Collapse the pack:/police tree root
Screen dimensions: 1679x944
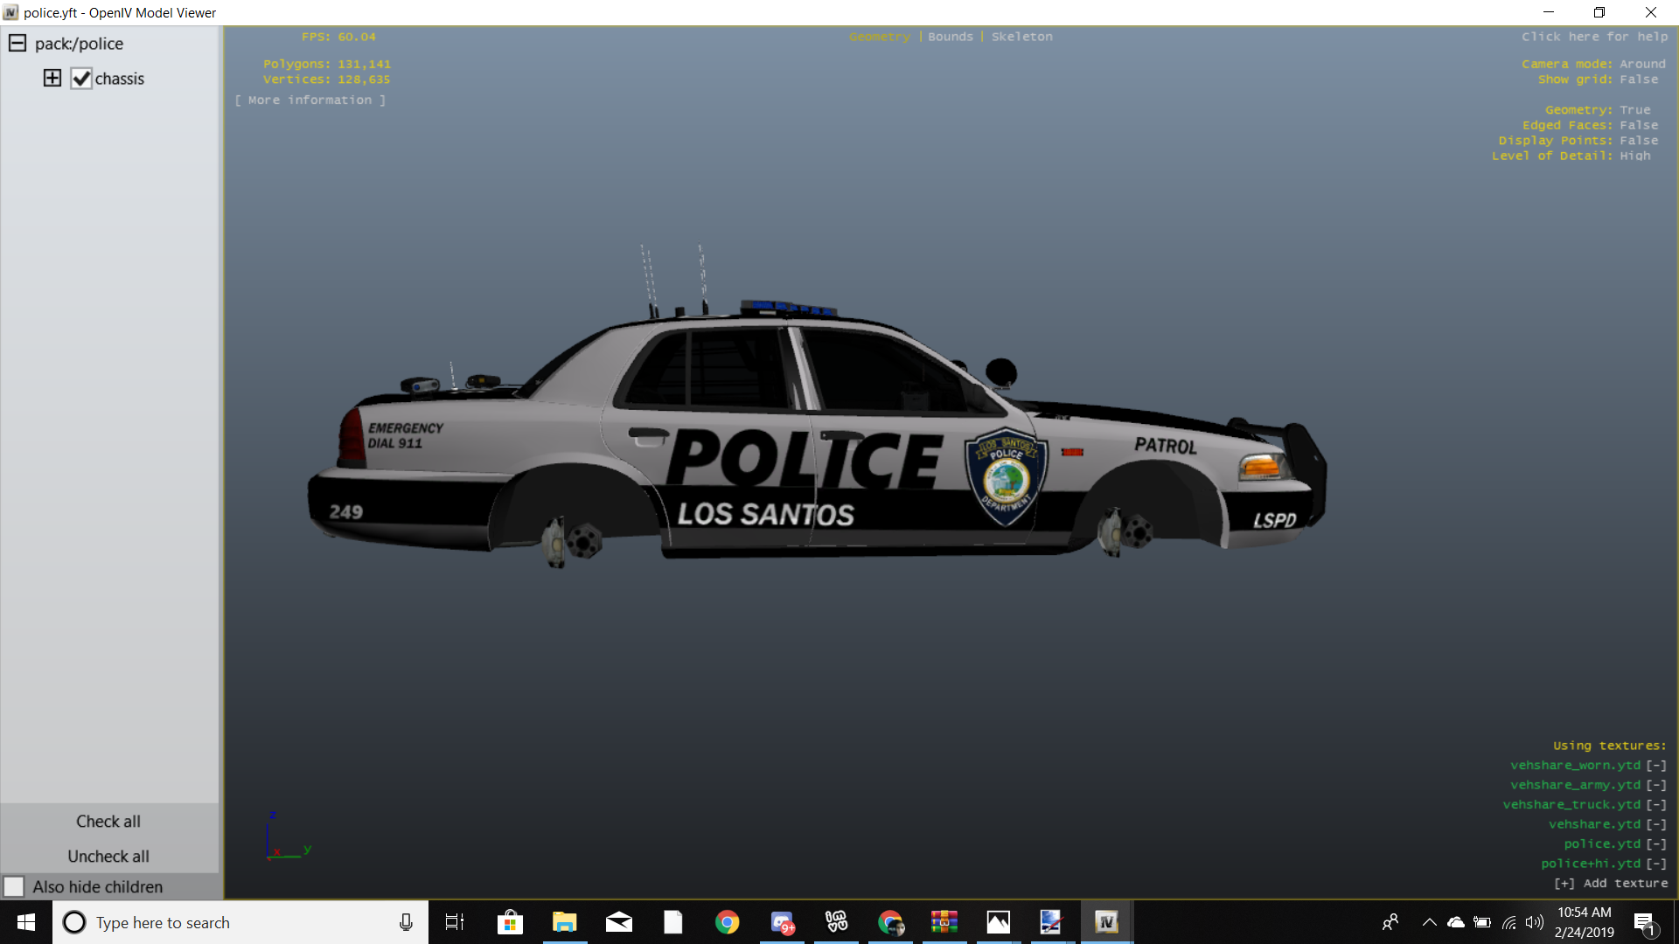17,44
